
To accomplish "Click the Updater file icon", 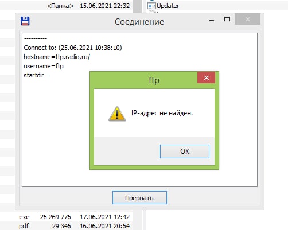I will coord(151,6).
